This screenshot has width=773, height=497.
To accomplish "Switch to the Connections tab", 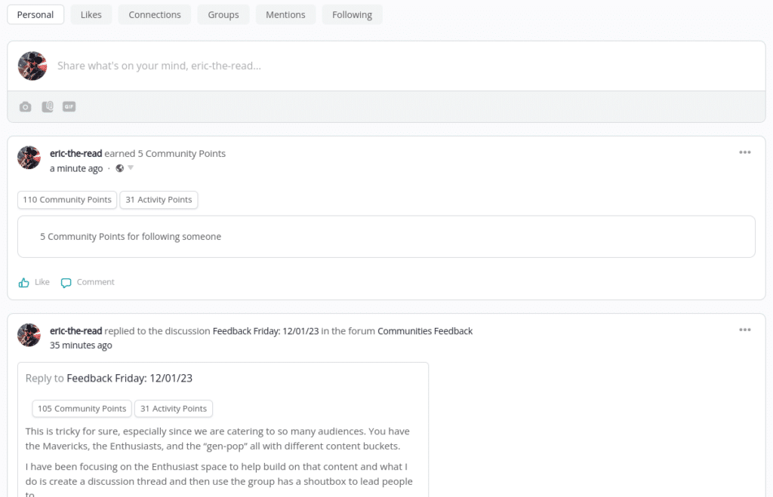I will 155,14.
